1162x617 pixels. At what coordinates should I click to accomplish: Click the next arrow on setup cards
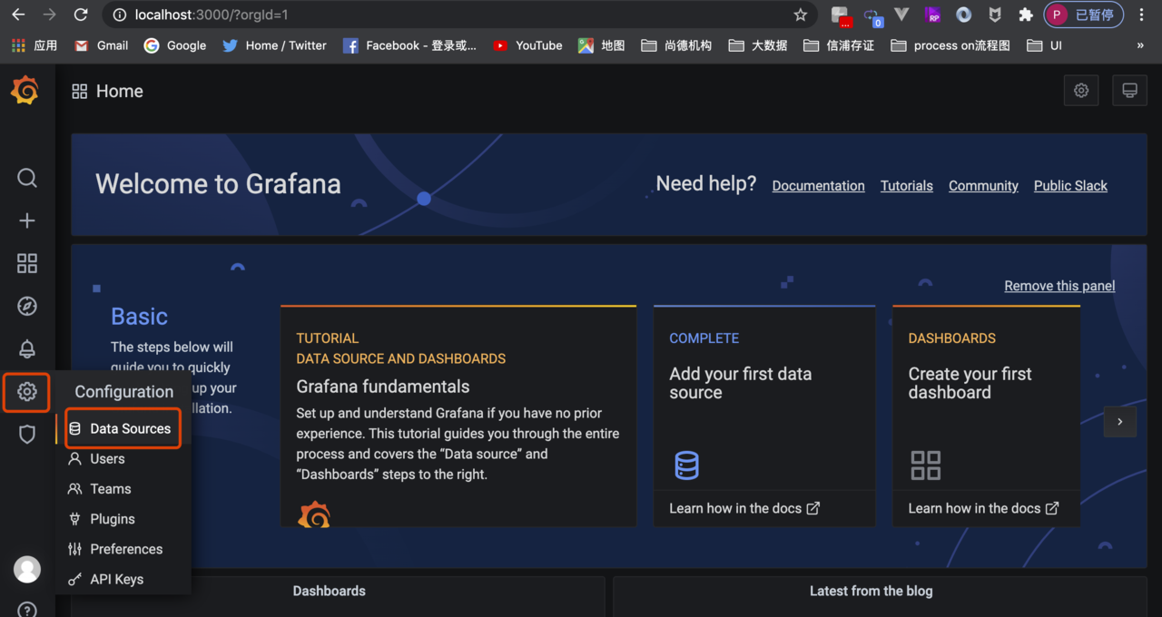coord(1119,422)
